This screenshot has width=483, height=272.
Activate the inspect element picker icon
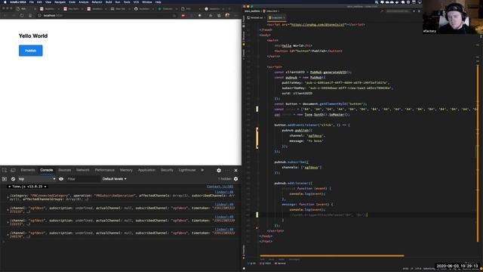point(5,170)
